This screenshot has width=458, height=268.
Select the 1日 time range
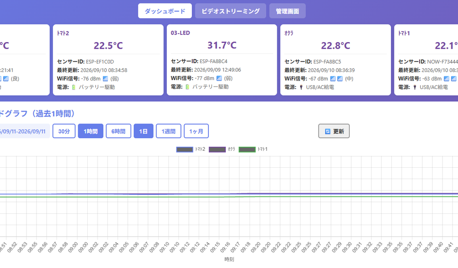pos(144,131)
